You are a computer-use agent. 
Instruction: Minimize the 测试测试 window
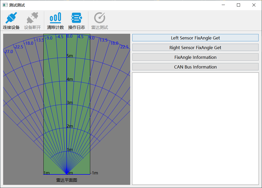point(223,5)
